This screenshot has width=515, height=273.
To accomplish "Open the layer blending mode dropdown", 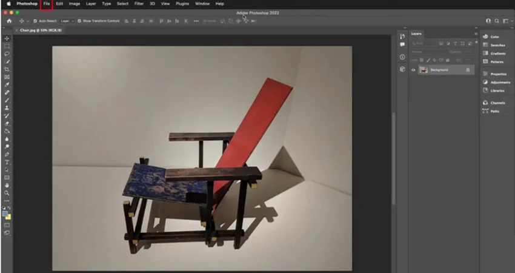I will pyautogui.click(x=428, y=52).
